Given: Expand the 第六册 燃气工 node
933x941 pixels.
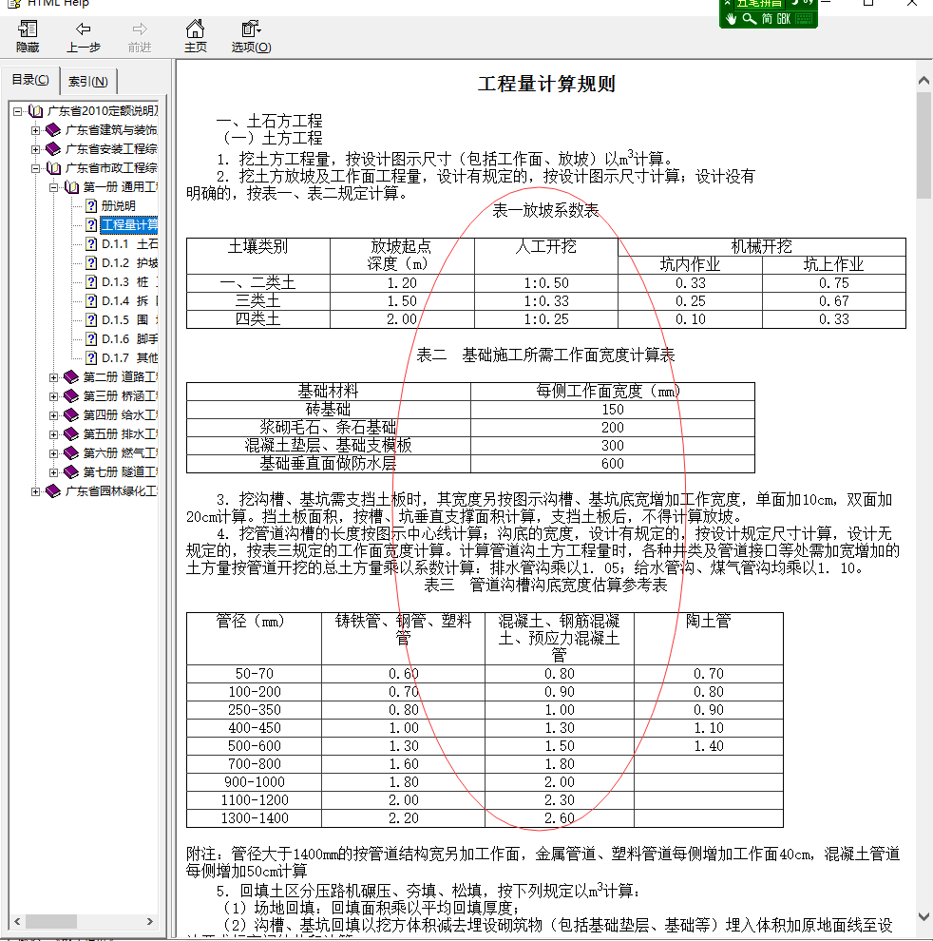Looking at the screenshot, I should (x=53, y=453).
